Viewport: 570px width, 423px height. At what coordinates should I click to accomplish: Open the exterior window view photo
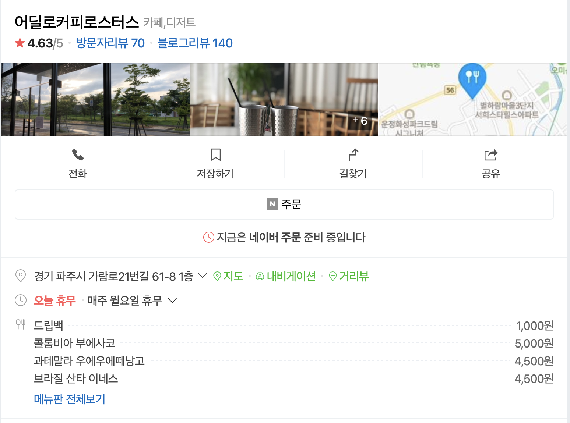point(96,99)
